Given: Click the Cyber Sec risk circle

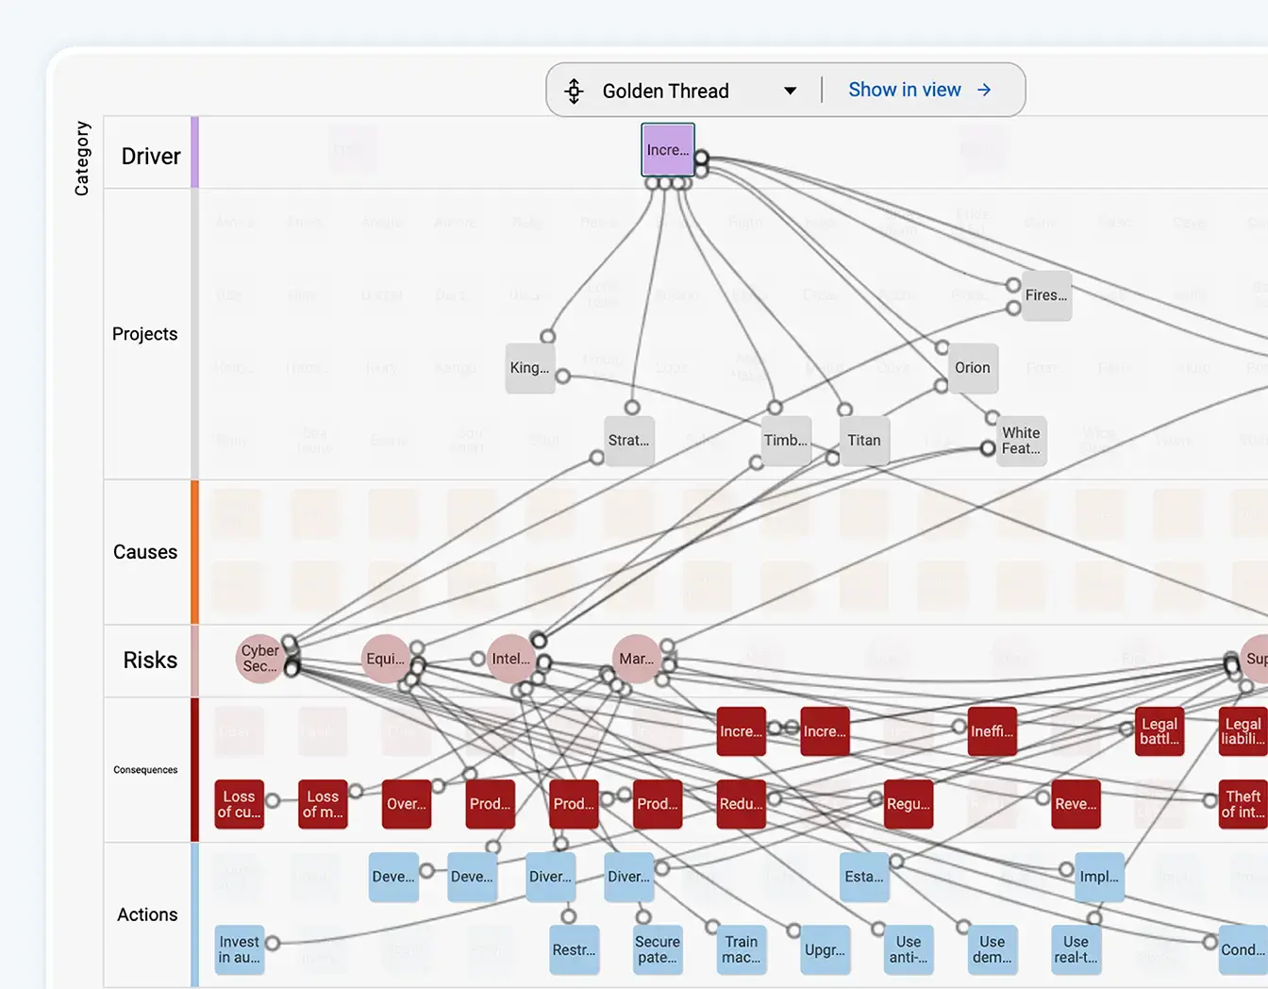Looking at the screenshot, I should [x=260, y=658].
